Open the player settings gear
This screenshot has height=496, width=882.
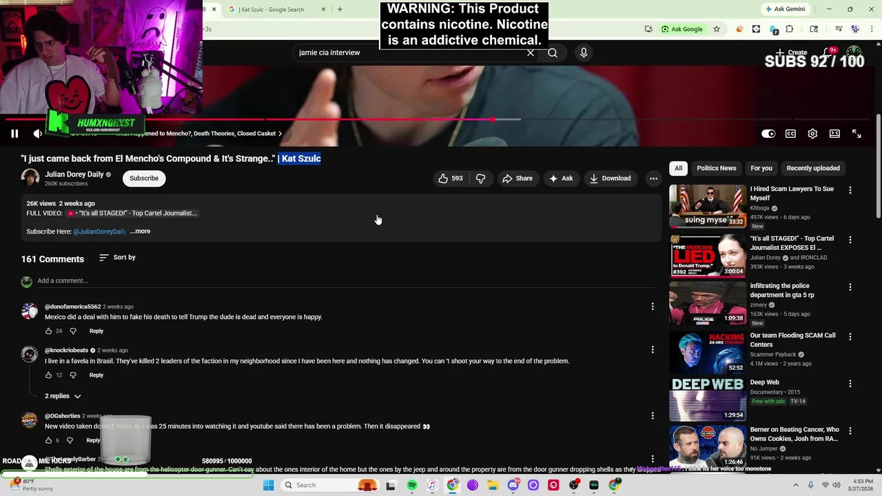tap(812, 134)
